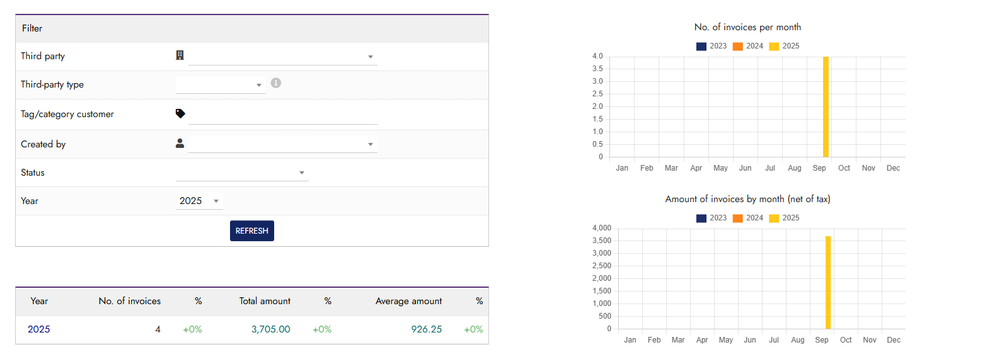Click the Third party building icon
This screenshot has height=352, width=997.
click(180, 55)
